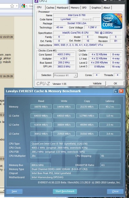Image resolution: width=129 pixels, height=198 pixels.
Task: Click the L2 Cache Read value 42654 MB/s
Action: pyautogui.click(x=41, y=125)
